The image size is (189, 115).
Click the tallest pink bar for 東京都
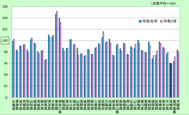click(x=57, y=54)
